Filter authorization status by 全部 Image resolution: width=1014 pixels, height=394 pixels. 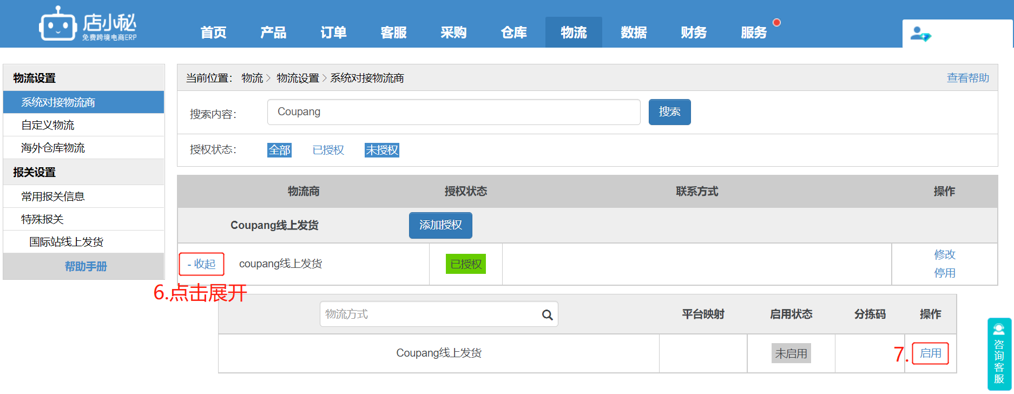[279, 150]
